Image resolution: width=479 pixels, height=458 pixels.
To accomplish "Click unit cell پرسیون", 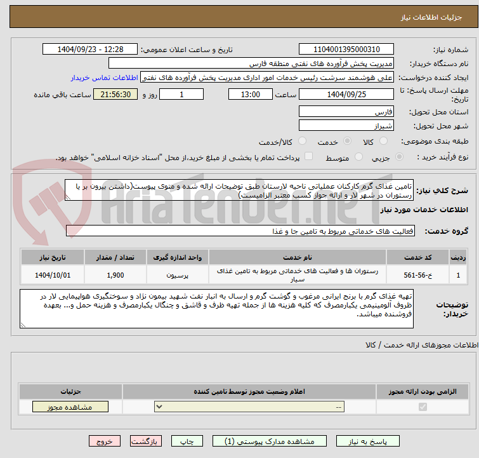I will coord(178,275).
